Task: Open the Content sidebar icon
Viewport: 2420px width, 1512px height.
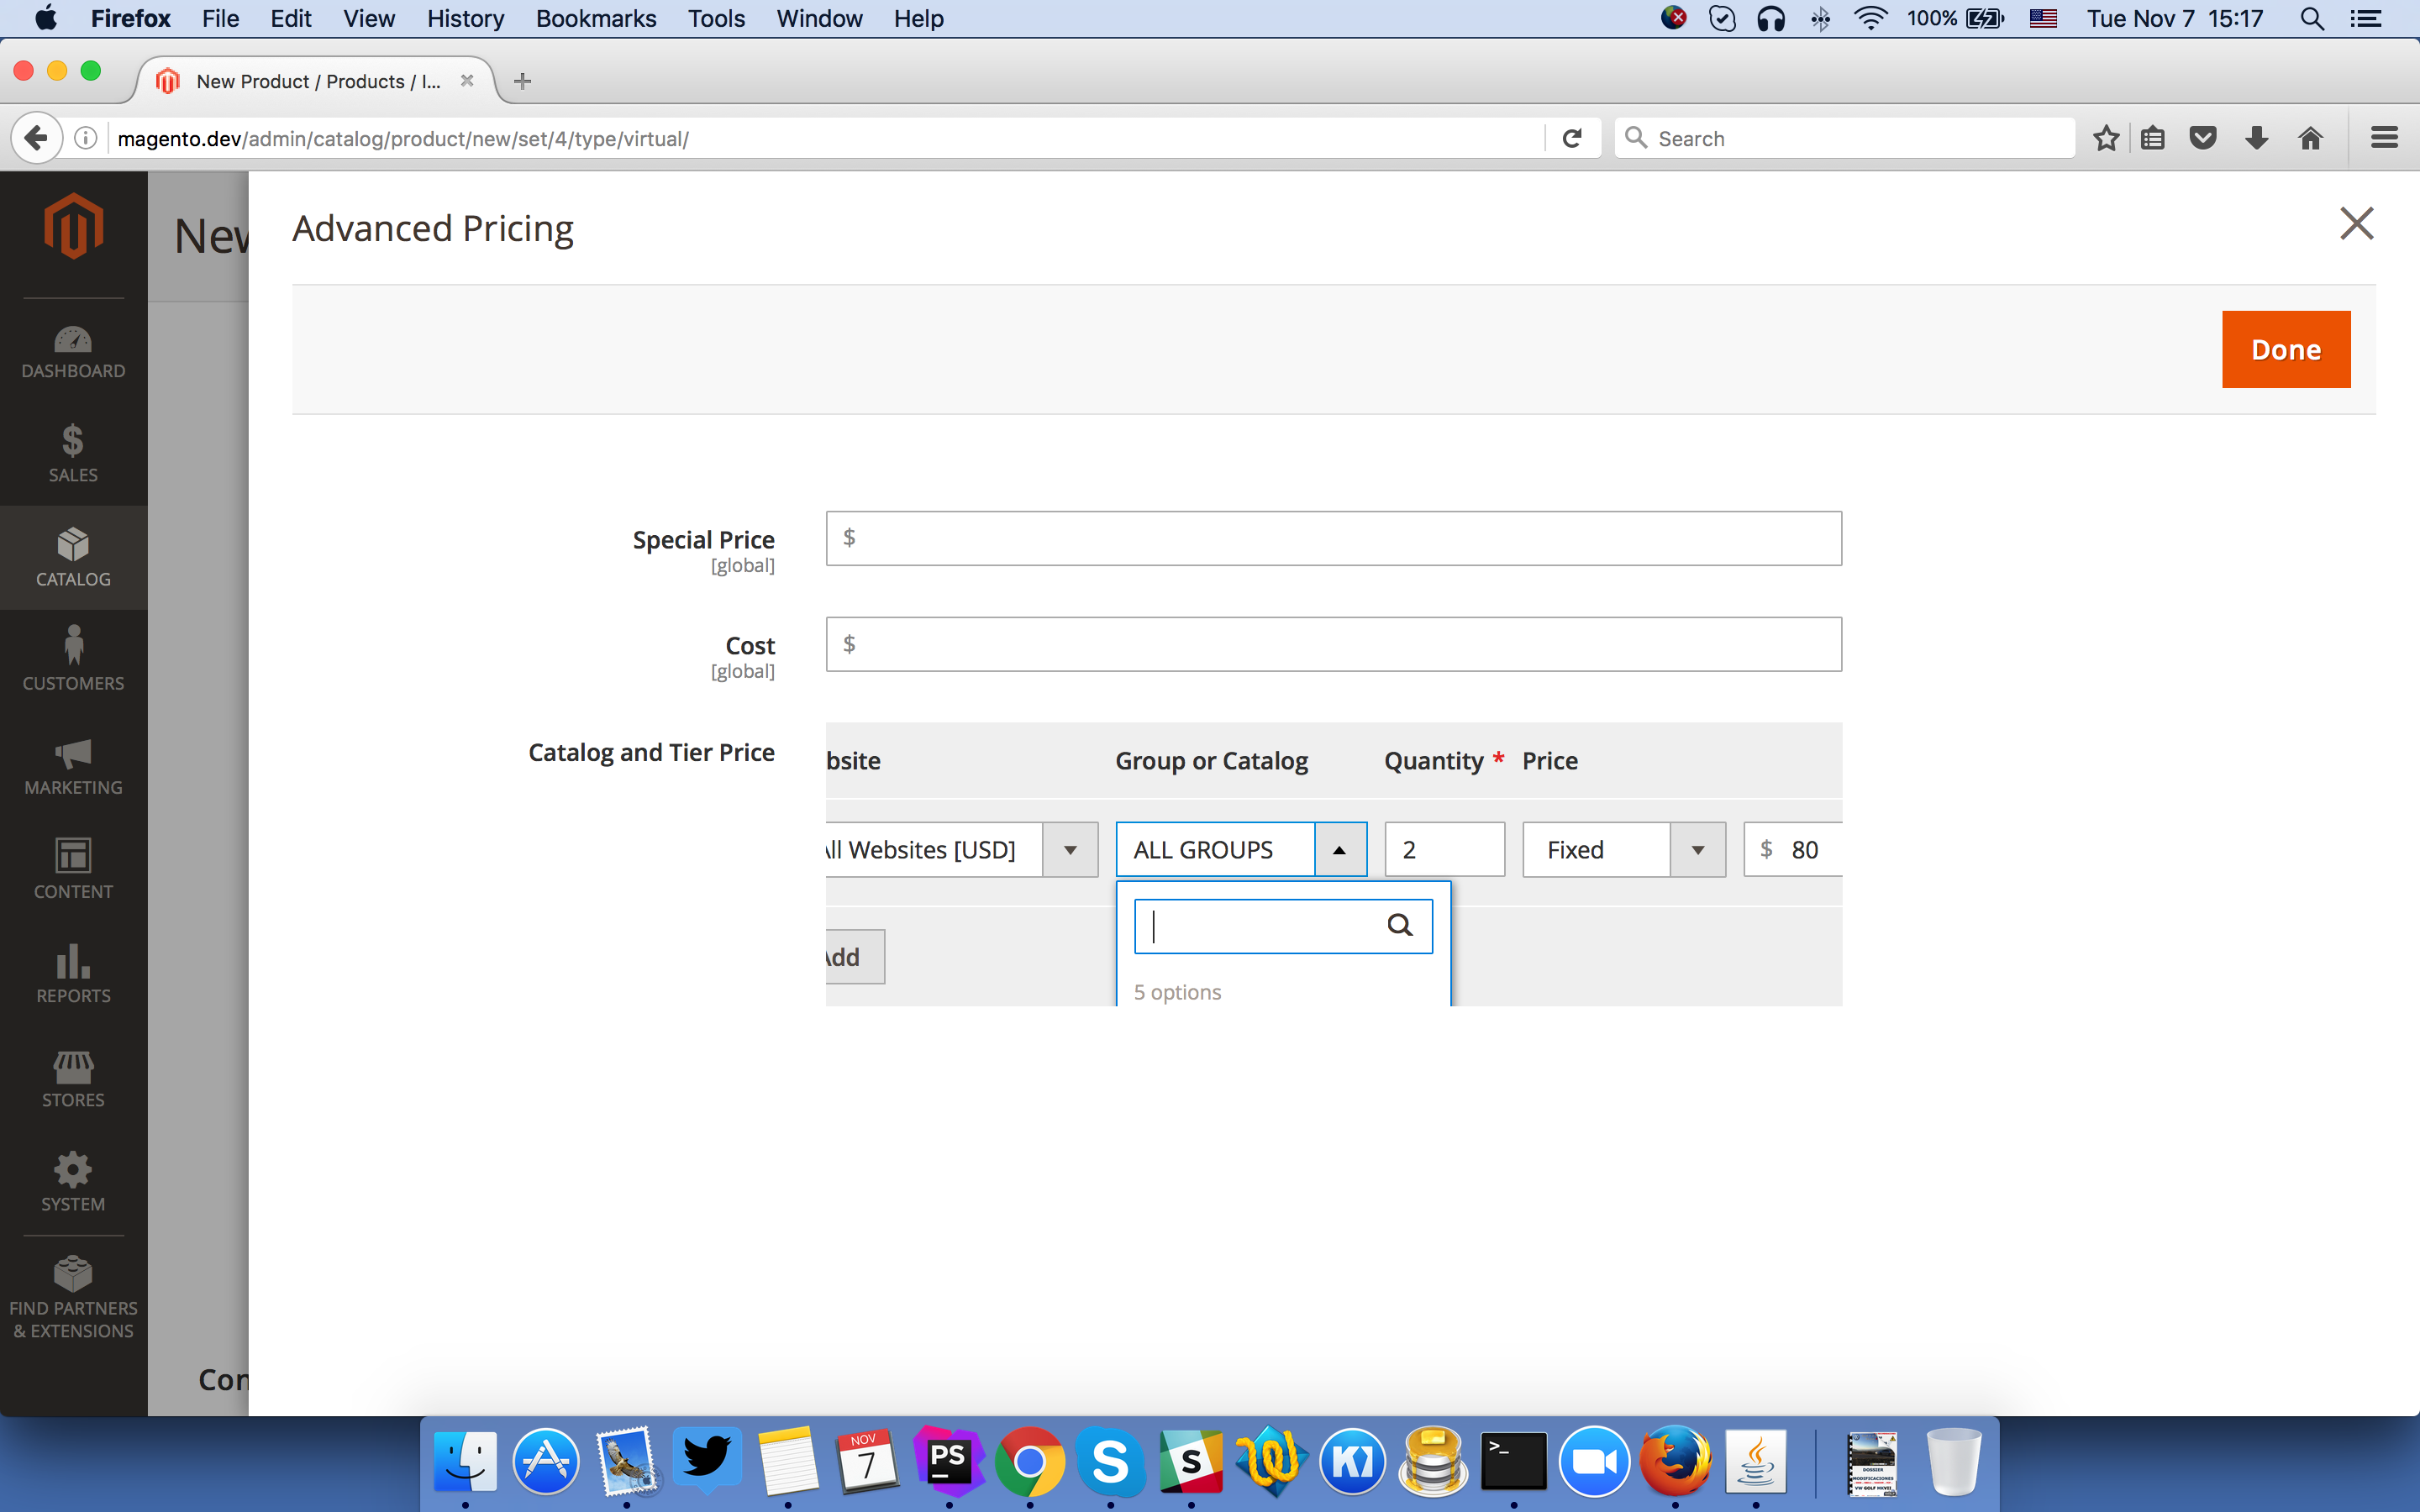Action: point(73,869)
